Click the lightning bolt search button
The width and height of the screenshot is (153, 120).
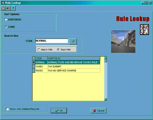[x=73, y=41]
